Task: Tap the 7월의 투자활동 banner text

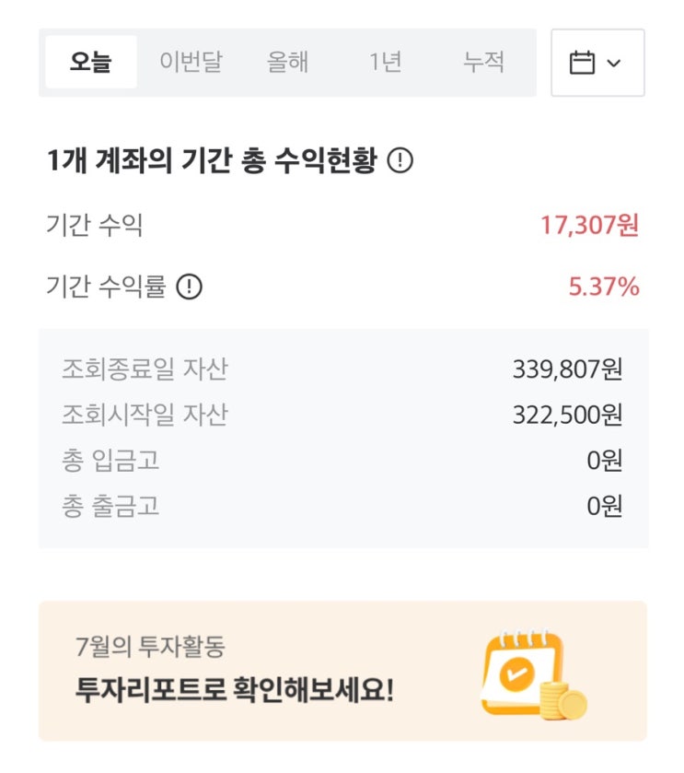Action: (x=151, y=647)
